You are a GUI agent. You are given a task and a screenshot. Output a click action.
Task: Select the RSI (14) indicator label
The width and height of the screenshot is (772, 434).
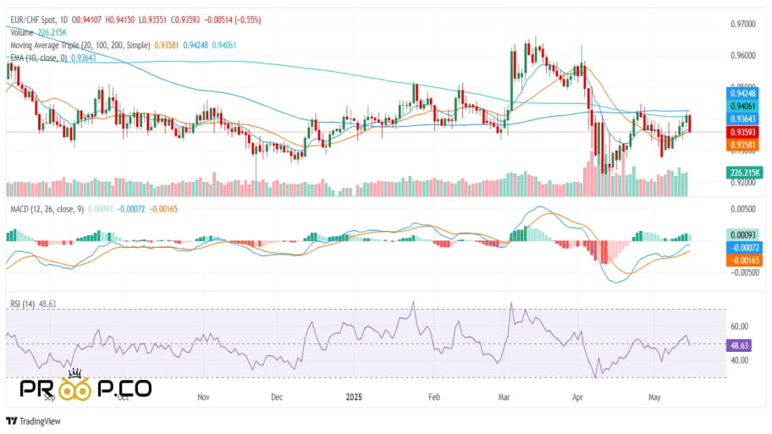(23, 303)
